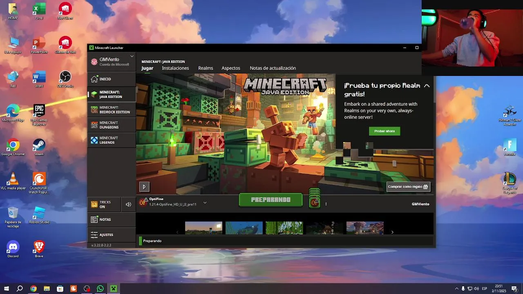This screenshot has width=523, height=294.
Task: Expand the GMViento account dropdown
Action: pyautogui.click(x=132, y=56)
